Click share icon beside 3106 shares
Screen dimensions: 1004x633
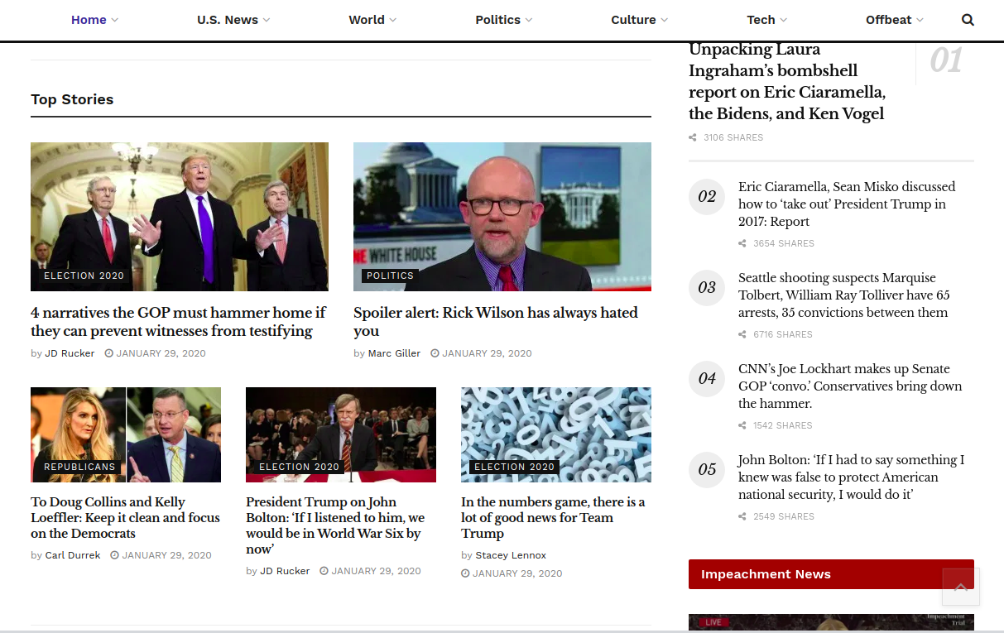pyautogui.click(x=693, y=137)
